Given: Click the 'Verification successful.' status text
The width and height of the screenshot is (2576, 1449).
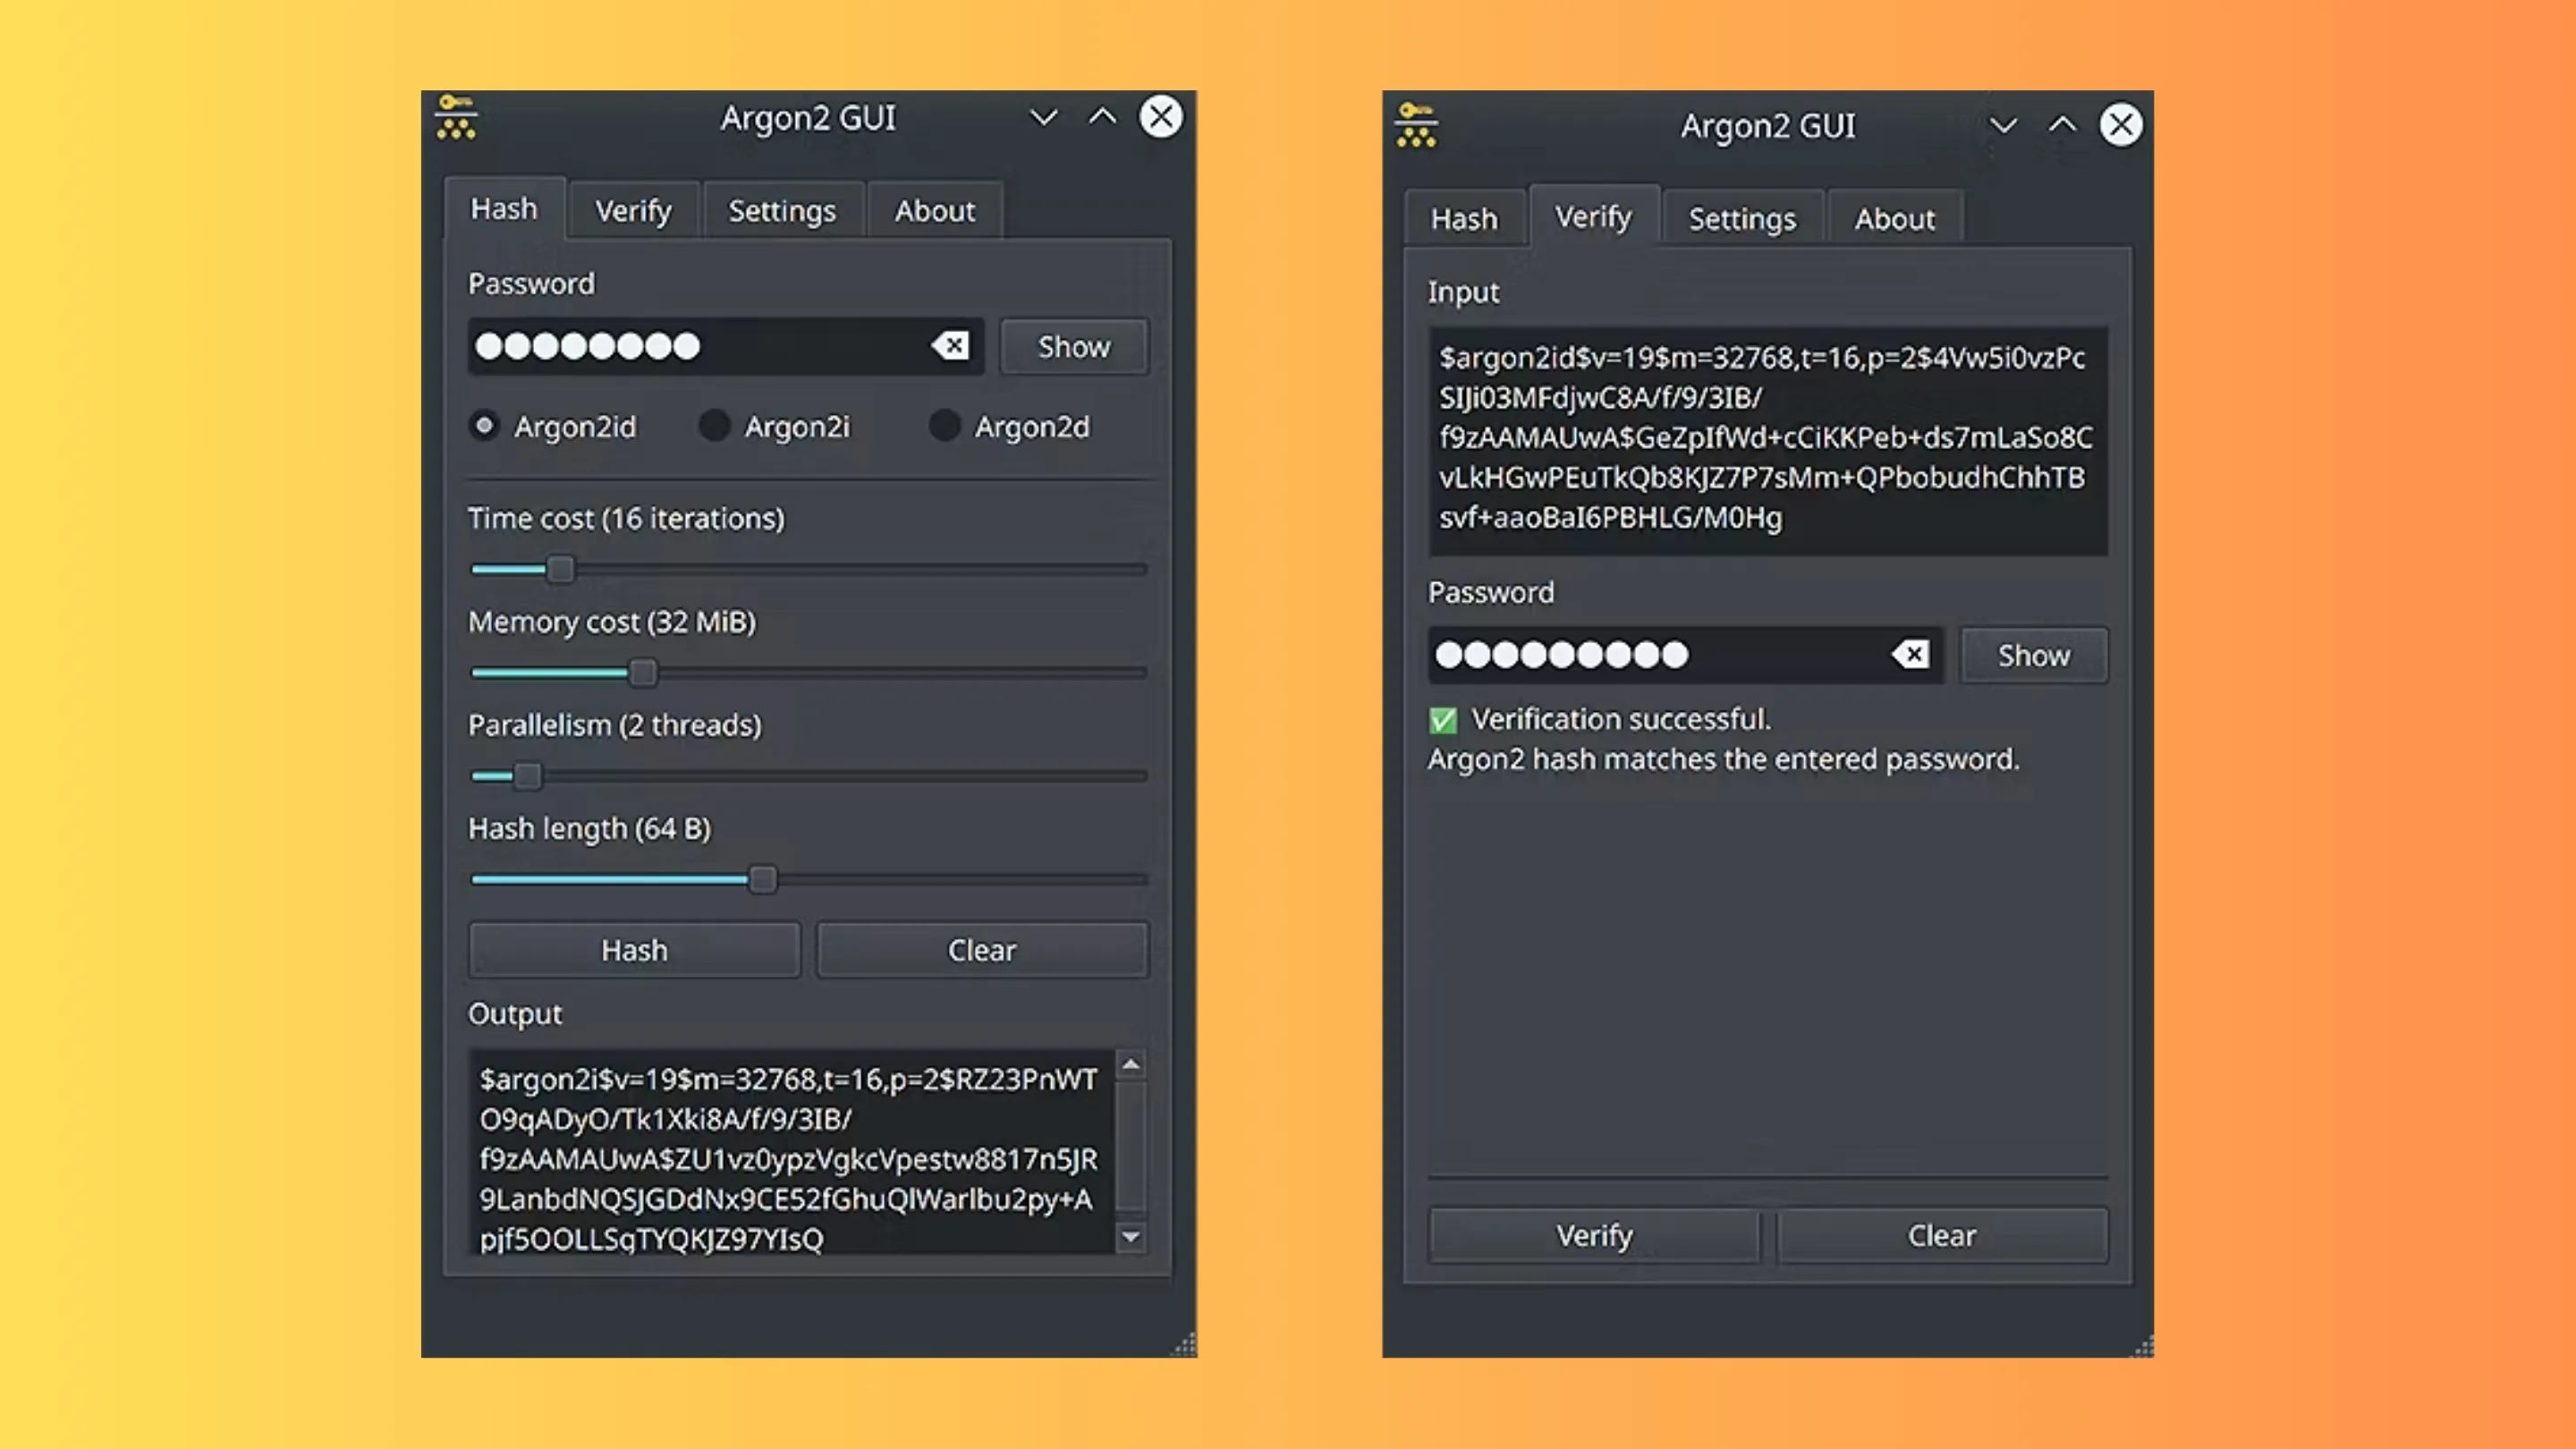Looking at the screenshot, I should (x=1620, y=719).
